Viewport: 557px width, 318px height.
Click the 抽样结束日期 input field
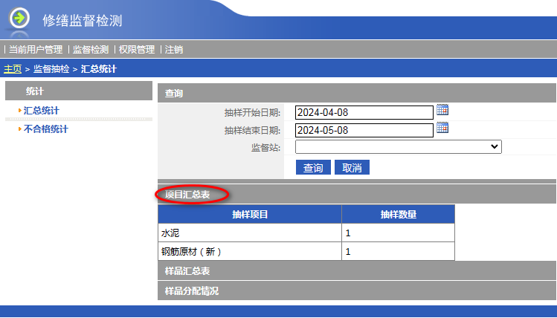coord(364,130)
